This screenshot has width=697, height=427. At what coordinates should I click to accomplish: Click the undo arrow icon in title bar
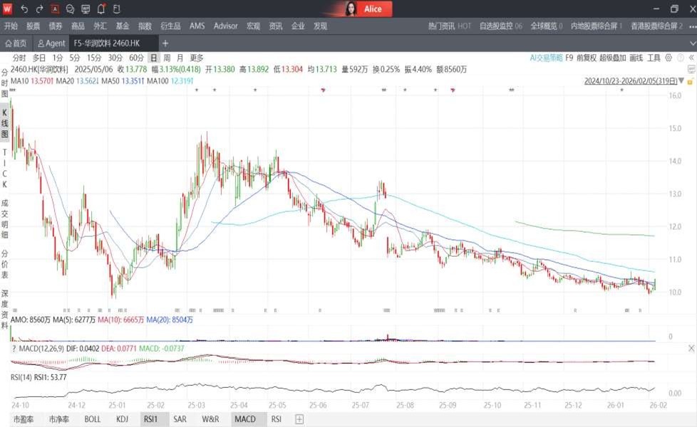pos(24,9)
